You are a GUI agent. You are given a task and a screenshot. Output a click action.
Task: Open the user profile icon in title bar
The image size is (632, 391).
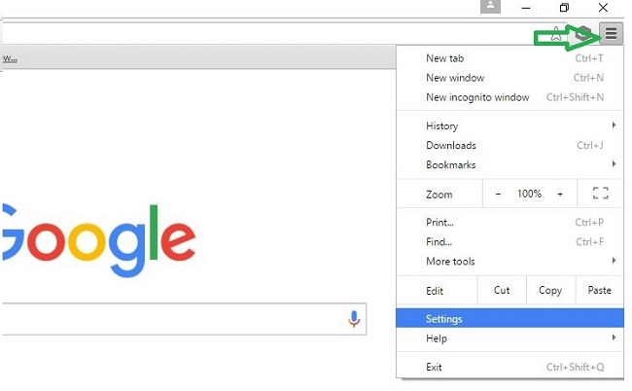tap(490, 7)
